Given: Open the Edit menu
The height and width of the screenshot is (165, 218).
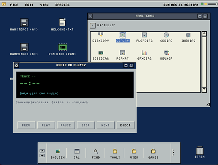Looking at the screenshot, I should [29, 5].
